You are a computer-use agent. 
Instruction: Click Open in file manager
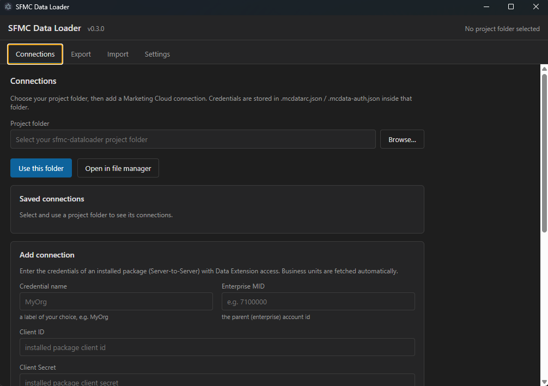click(x=118, y=168)
